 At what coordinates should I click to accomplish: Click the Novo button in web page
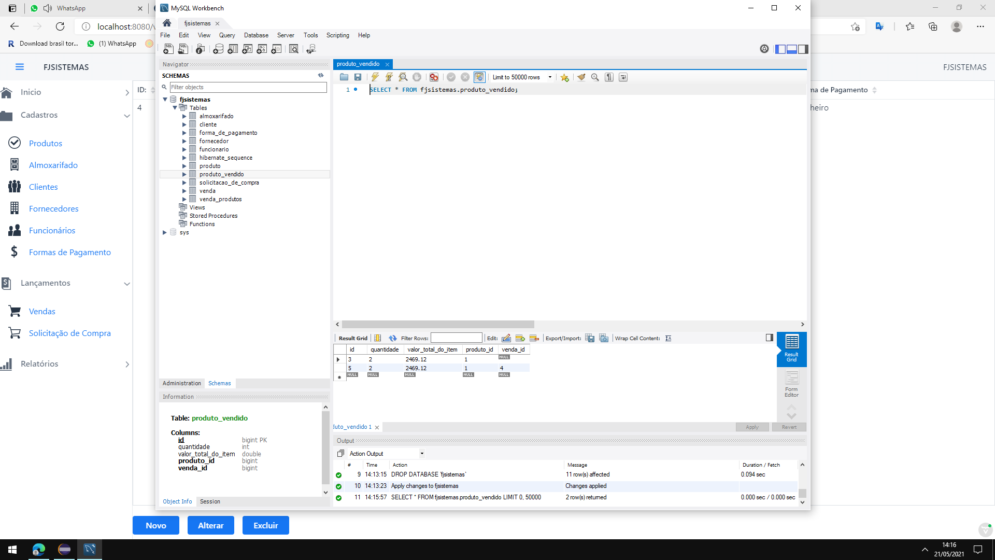pyautogui.click(x=156, y=525)
